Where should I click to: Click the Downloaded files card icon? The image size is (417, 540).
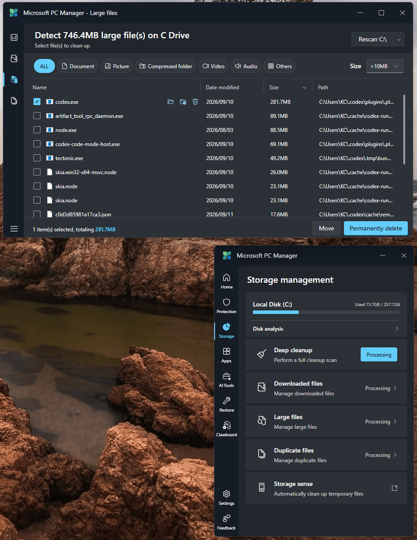(262, 388)
